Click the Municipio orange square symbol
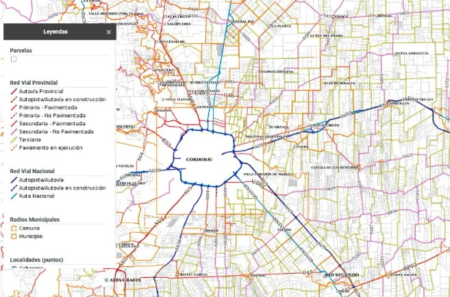 (14, 236)
